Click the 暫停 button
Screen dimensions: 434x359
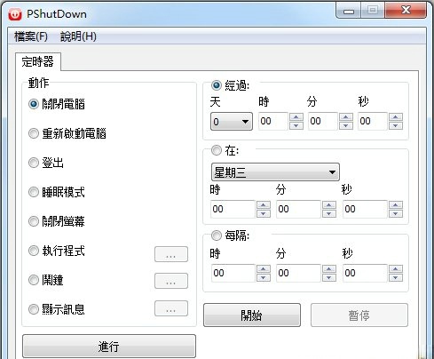click(x=359, y=315)
